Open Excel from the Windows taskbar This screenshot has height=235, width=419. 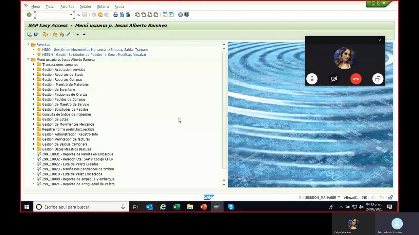tap(176, 207)
